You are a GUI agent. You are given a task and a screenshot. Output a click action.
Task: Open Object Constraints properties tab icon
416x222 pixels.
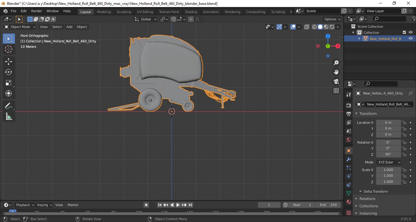348,185
